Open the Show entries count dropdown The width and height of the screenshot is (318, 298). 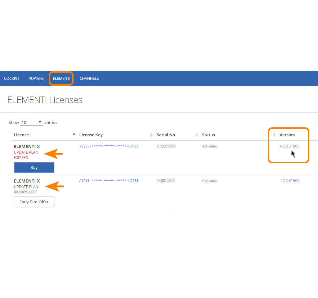point(31,122)
